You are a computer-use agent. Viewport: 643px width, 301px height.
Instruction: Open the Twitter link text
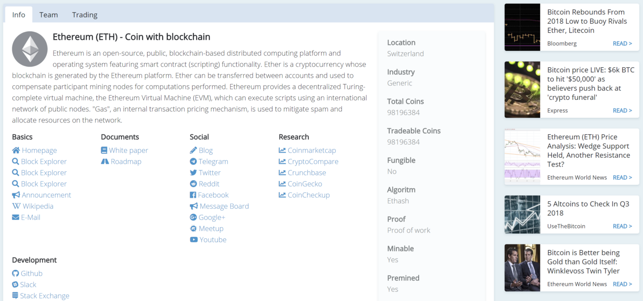point(210,173)
